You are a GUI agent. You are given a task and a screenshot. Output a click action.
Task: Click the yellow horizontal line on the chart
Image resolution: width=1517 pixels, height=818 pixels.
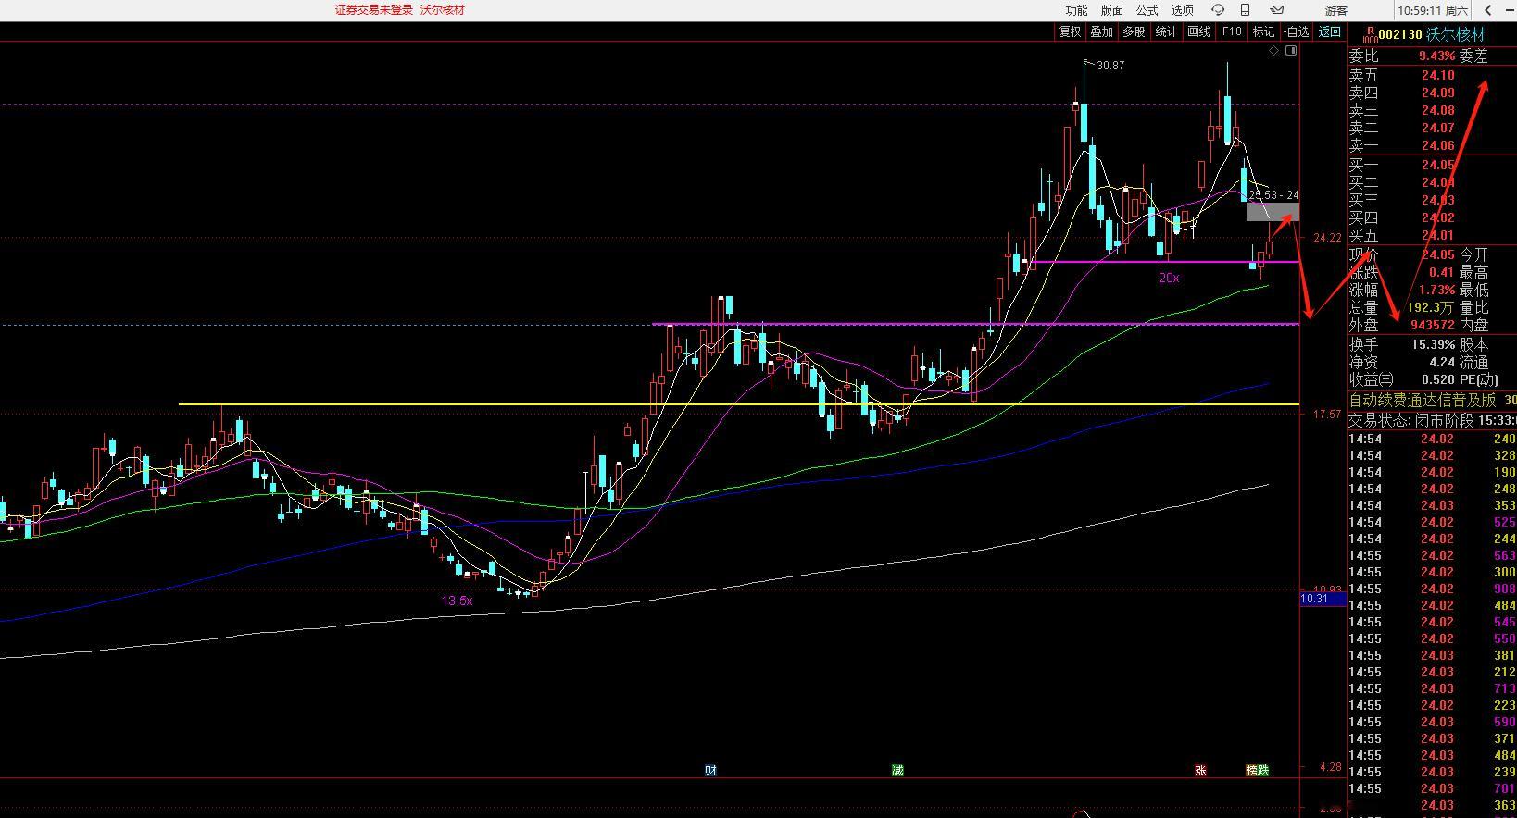738,404
